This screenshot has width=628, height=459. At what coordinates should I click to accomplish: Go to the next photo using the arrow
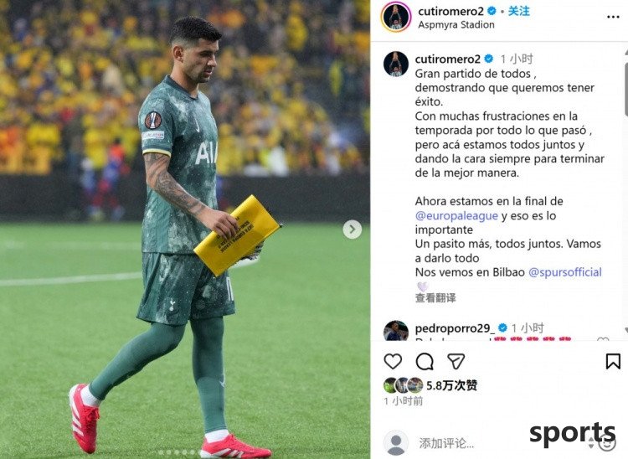click(x=352, y=229)
